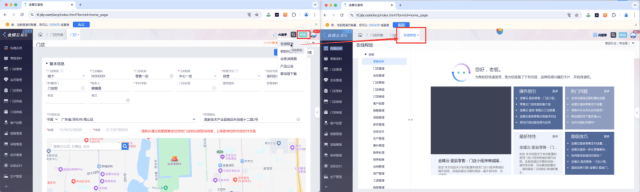
Task: Open 客户经营 in left window sidebar
Action: tap(16, 123)
